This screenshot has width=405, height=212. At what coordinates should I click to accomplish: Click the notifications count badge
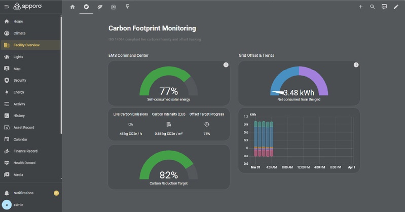point(56,193)
